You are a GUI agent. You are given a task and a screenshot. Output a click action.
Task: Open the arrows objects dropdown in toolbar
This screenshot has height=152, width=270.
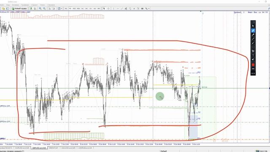(x=147, y=8)
